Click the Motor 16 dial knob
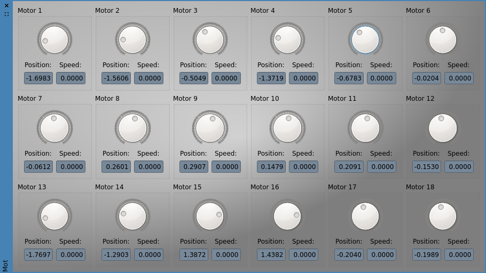 (287, 216)
